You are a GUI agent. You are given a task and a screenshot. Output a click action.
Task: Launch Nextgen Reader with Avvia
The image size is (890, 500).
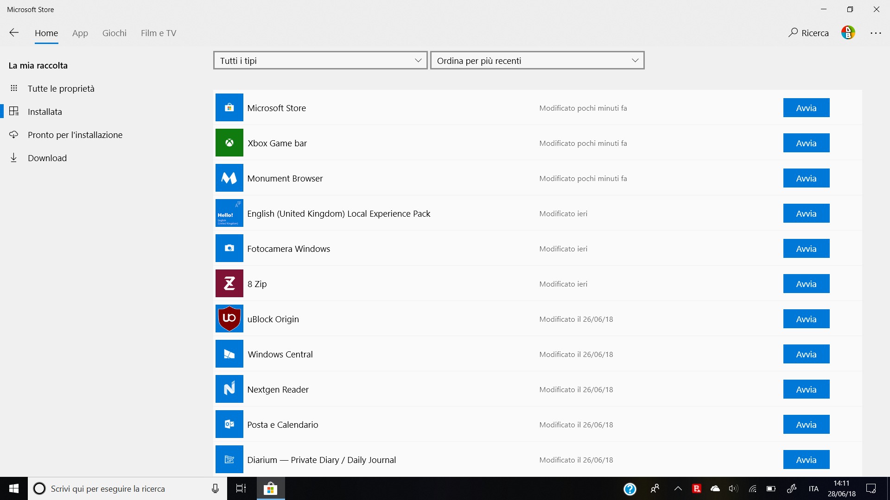[x=806, y=389]
